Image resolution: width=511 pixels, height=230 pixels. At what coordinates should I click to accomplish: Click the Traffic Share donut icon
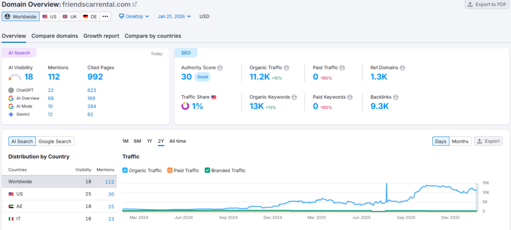tap(185, 106)
